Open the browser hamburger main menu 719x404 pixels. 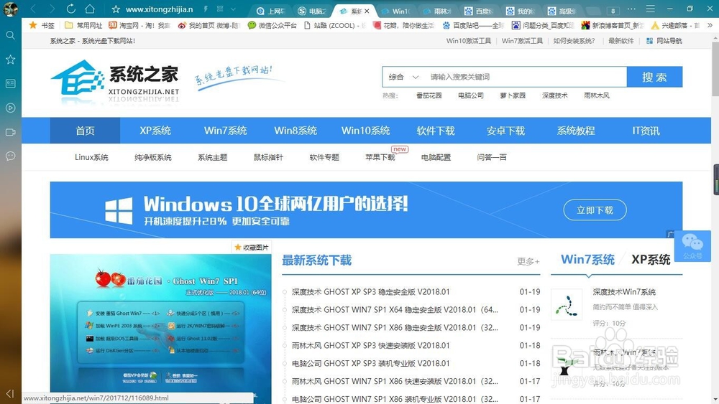tap(650, 9)
